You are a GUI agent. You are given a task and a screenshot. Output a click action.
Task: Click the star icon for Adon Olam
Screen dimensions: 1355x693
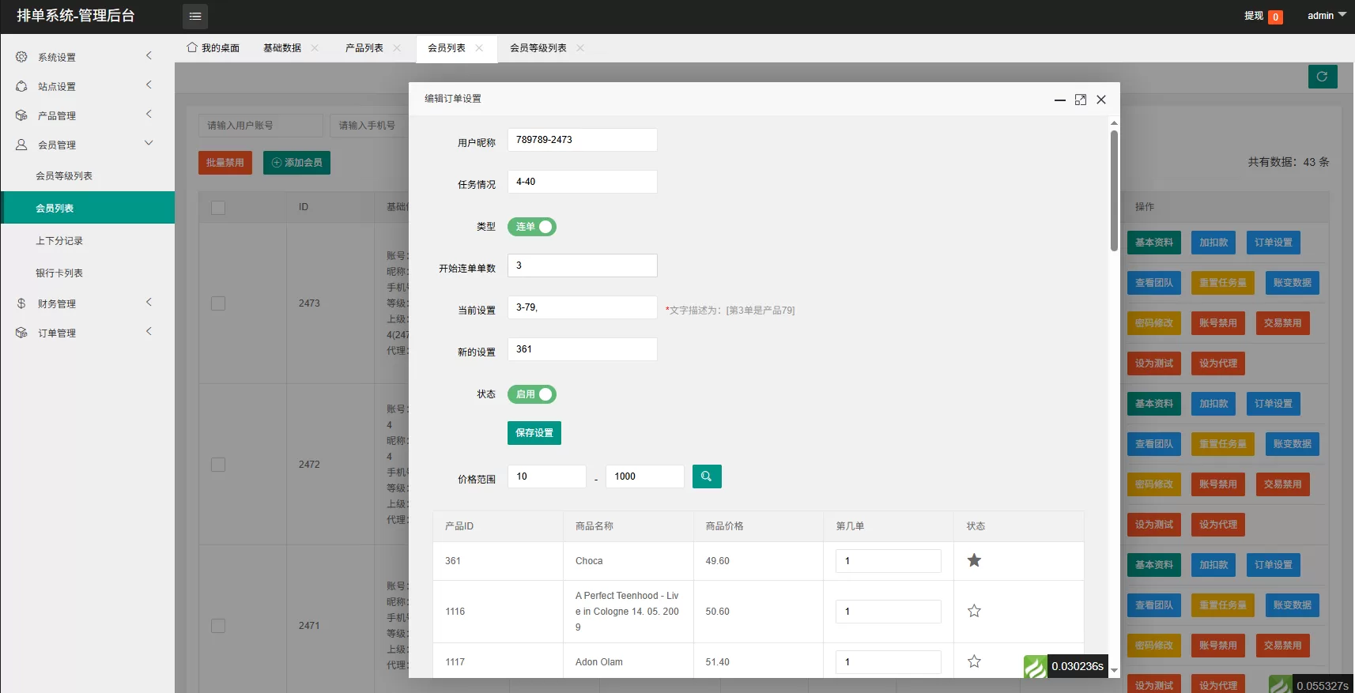click(974, 661)
